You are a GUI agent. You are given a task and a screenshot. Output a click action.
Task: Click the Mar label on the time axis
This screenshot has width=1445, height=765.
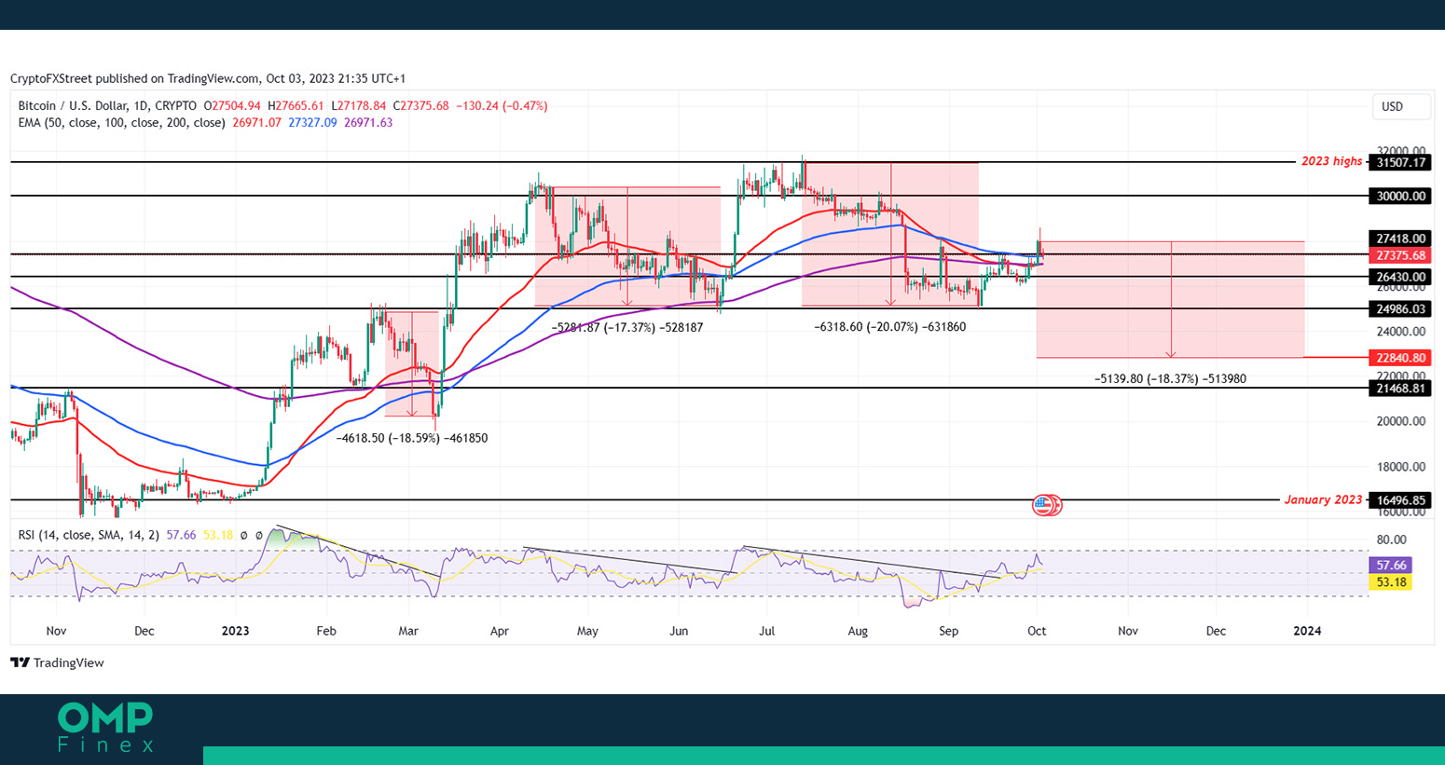click(408, 631)
